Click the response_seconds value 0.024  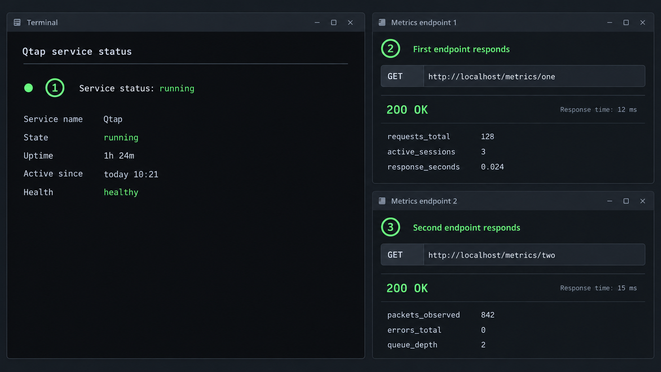point(492,167)
